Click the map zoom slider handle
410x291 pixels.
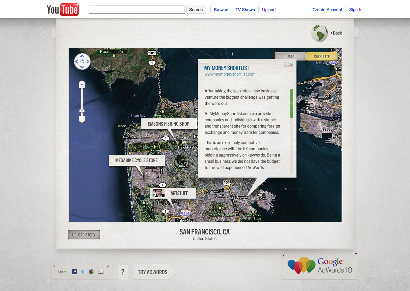[82, 111]
